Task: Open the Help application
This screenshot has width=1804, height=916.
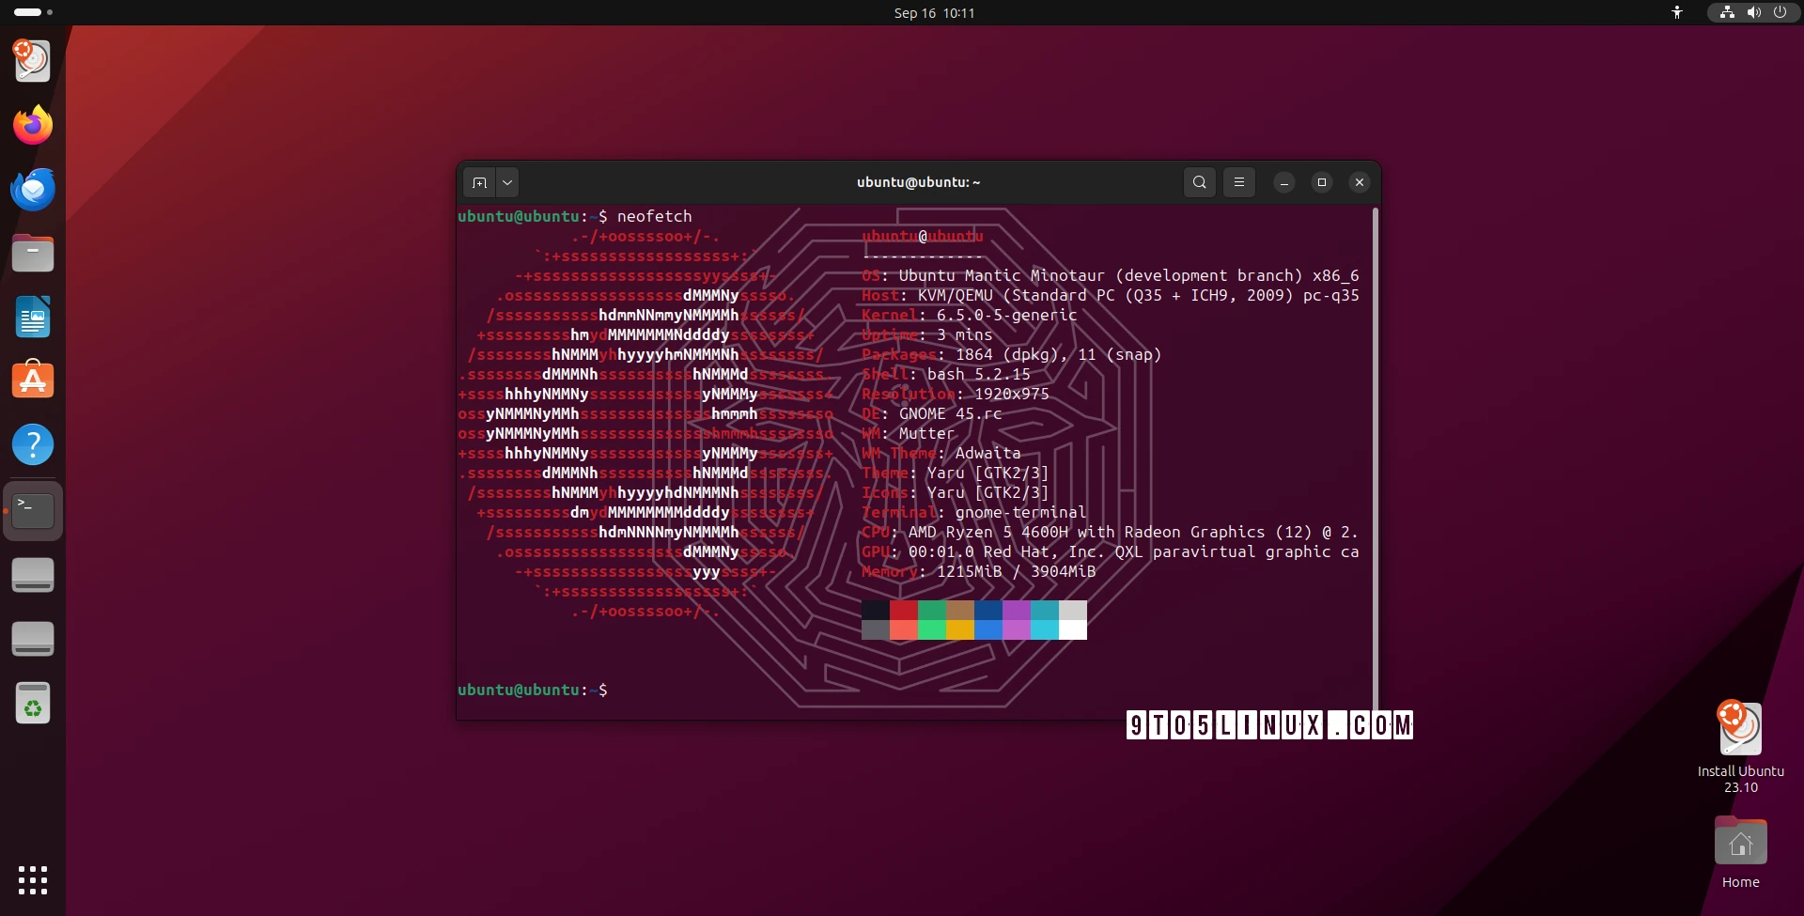Action: point(33,443)
